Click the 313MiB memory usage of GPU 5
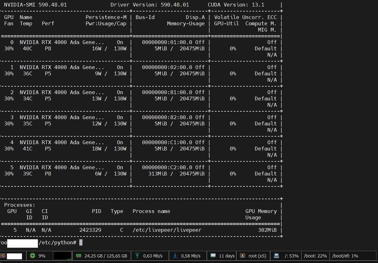The width and height of the screenshot is (378, 263). [157, 174]
